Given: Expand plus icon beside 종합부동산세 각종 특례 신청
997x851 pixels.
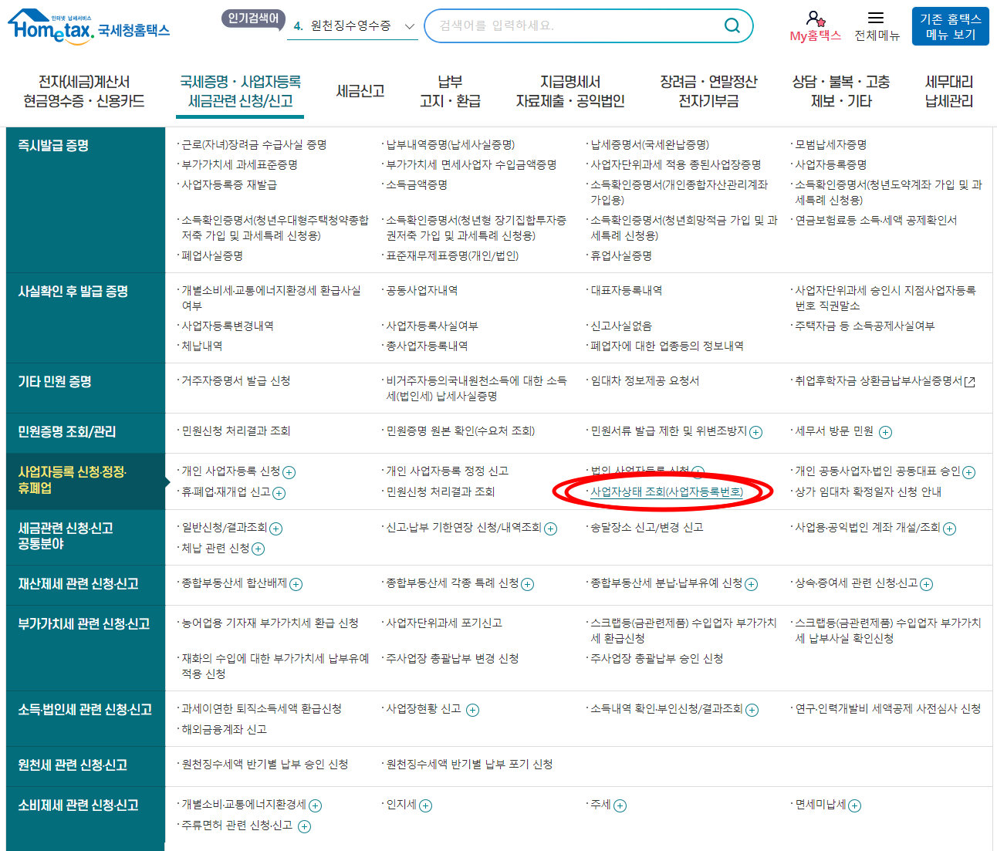Looking at the screenshot, I should (528, 584).
